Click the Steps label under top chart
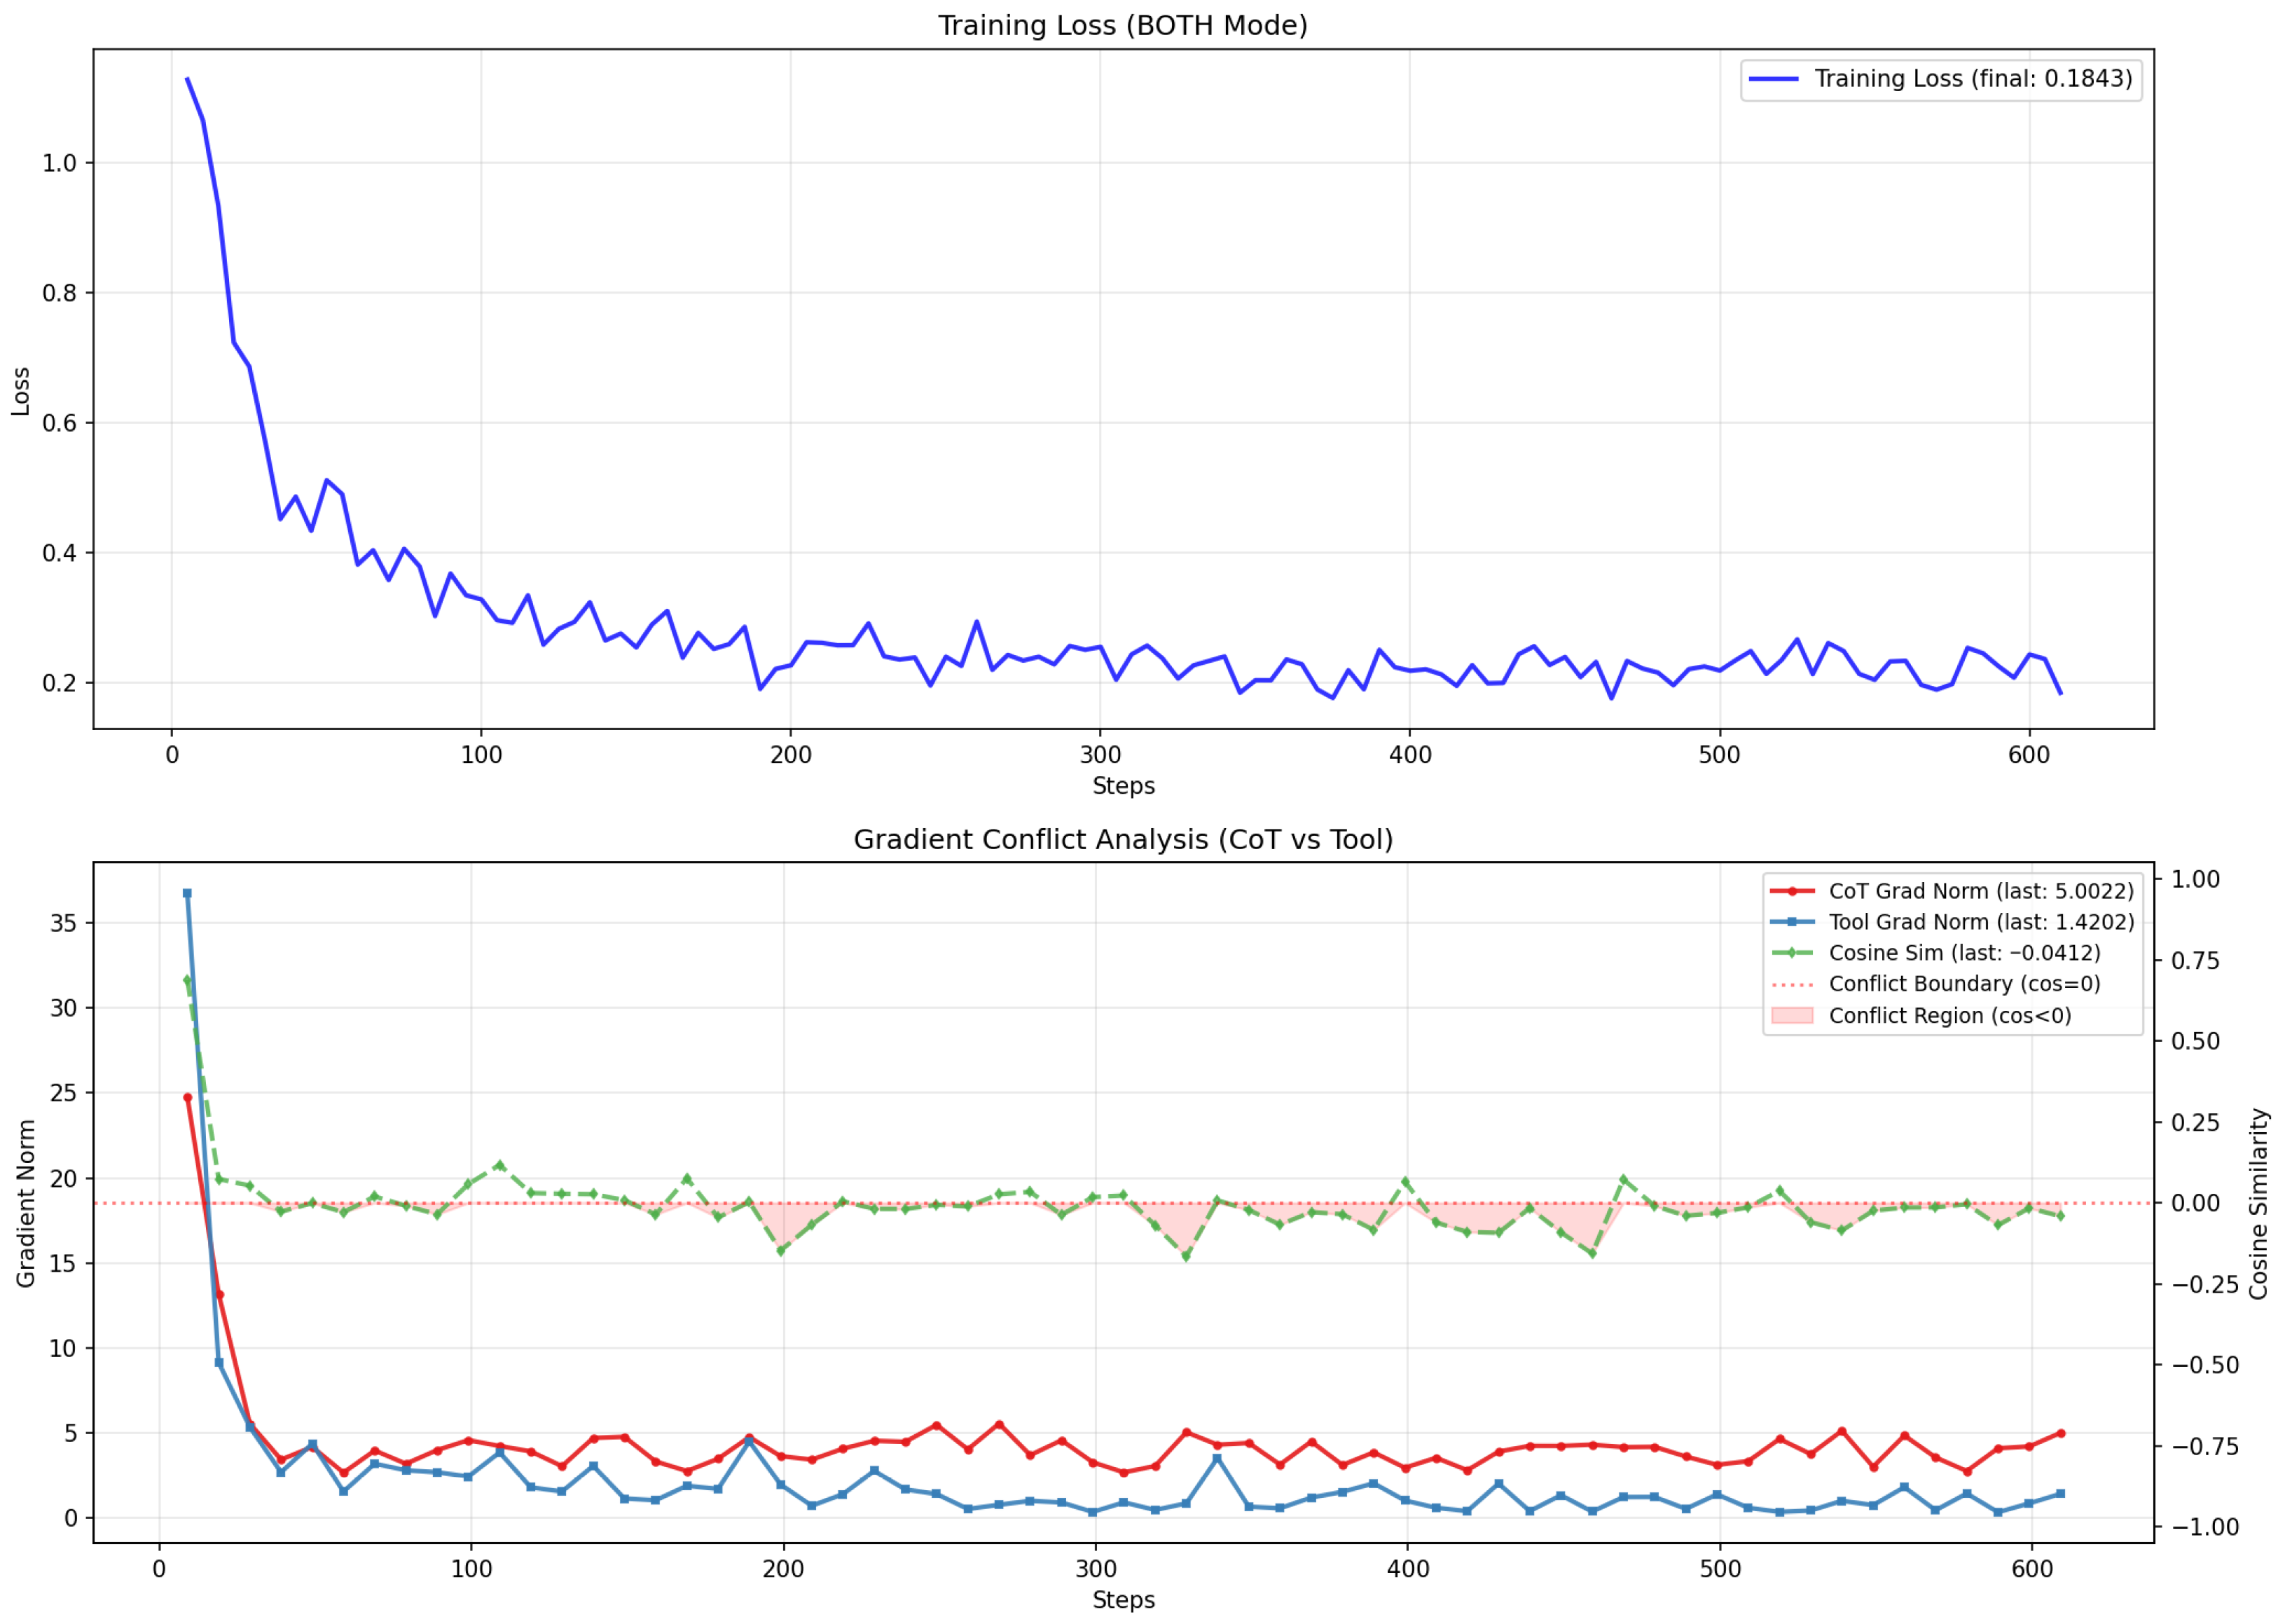 (1122, 786)
